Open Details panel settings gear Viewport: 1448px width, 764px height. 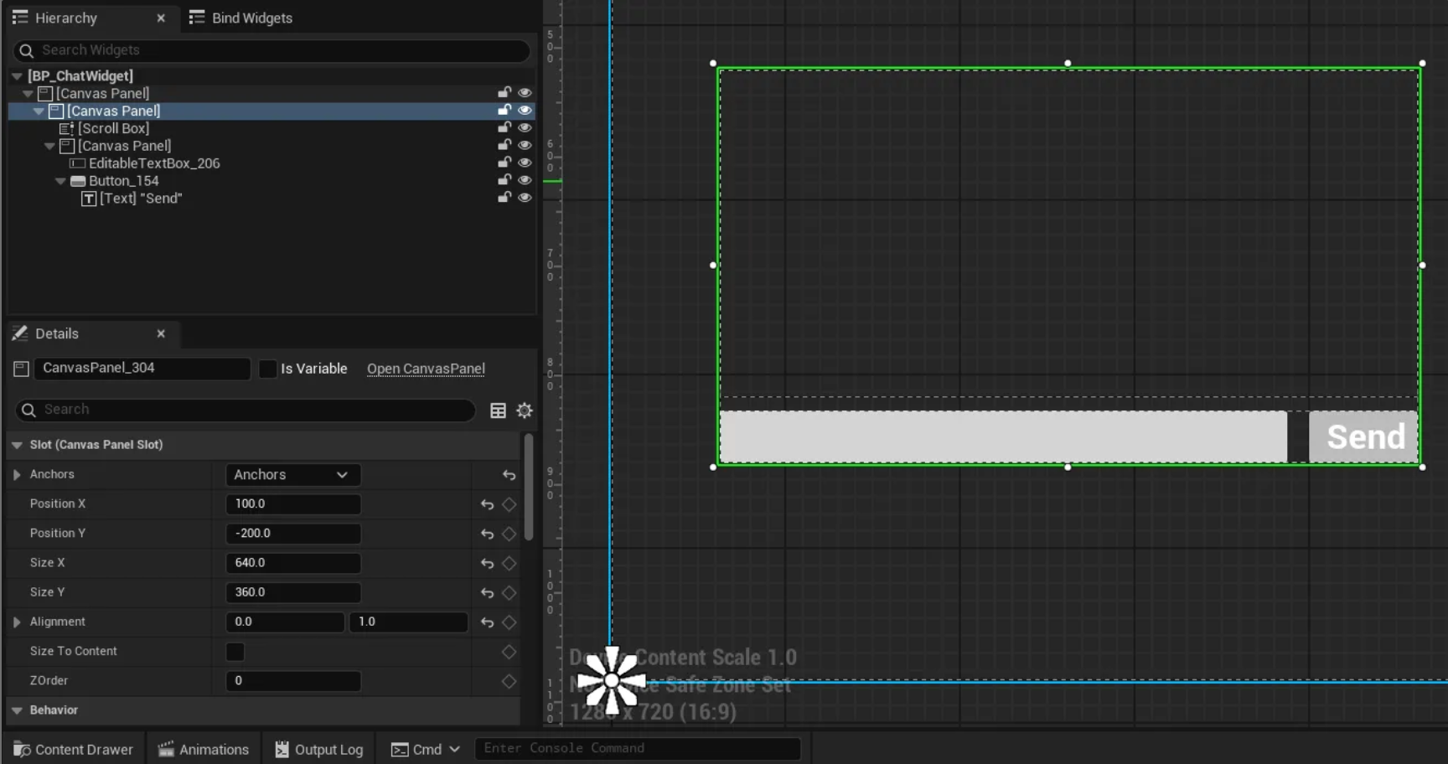[x=525, y=410]
